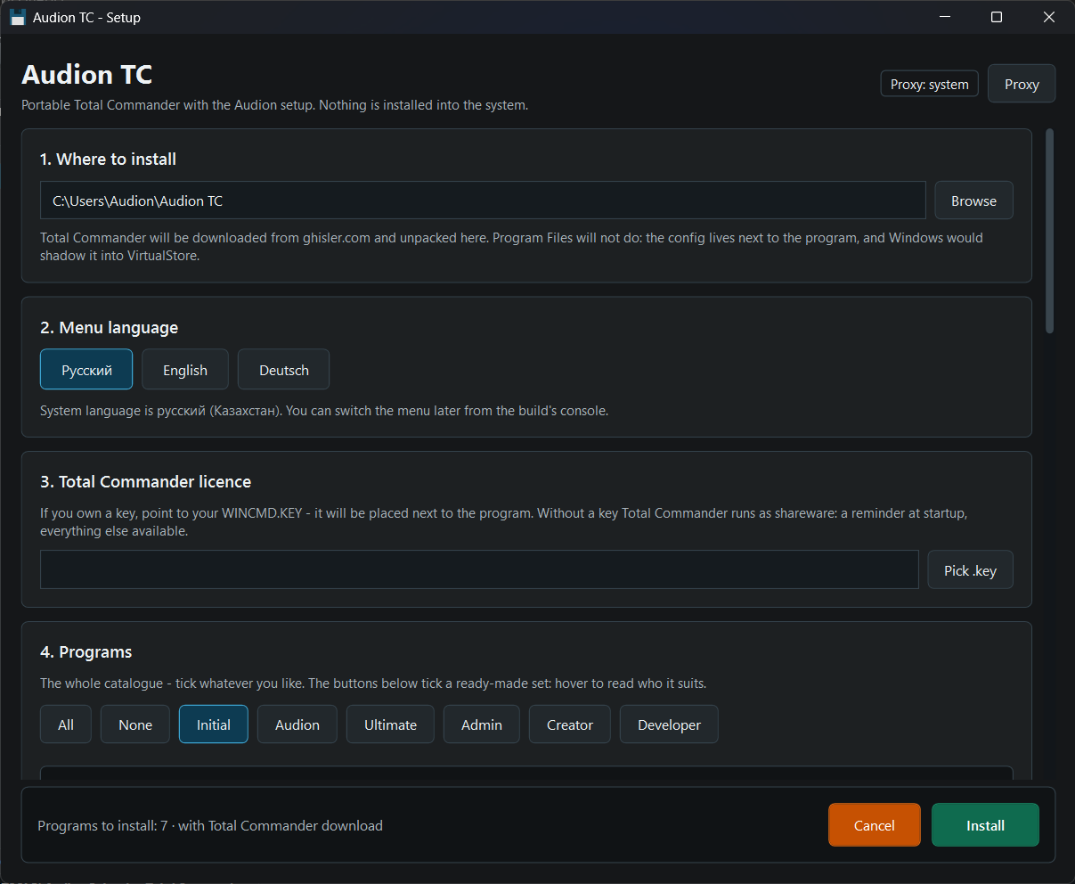Choose the Developer programs preset
This screenshot has height=884, width=1075.
click(669, 724)
